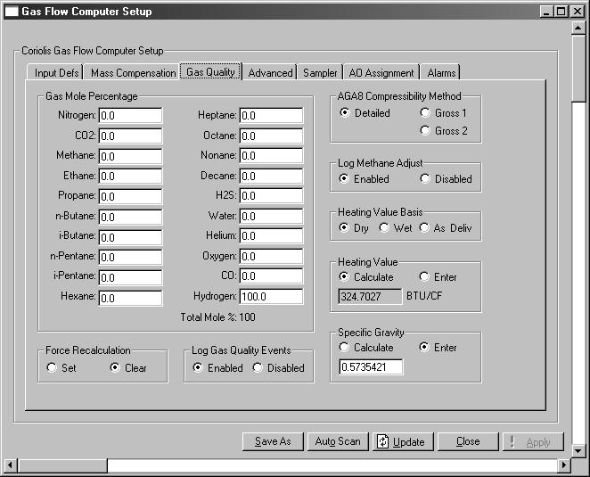Focus the Methane percentage field
The width and height of the screenshot is (590, 477).
click(130, 156)
